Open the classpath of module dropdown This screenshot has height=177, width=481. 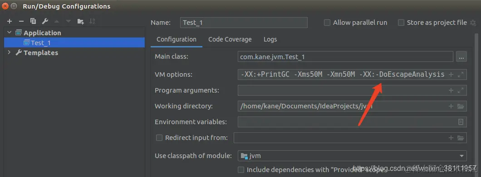pyautogui.click(x=352, y=156)
